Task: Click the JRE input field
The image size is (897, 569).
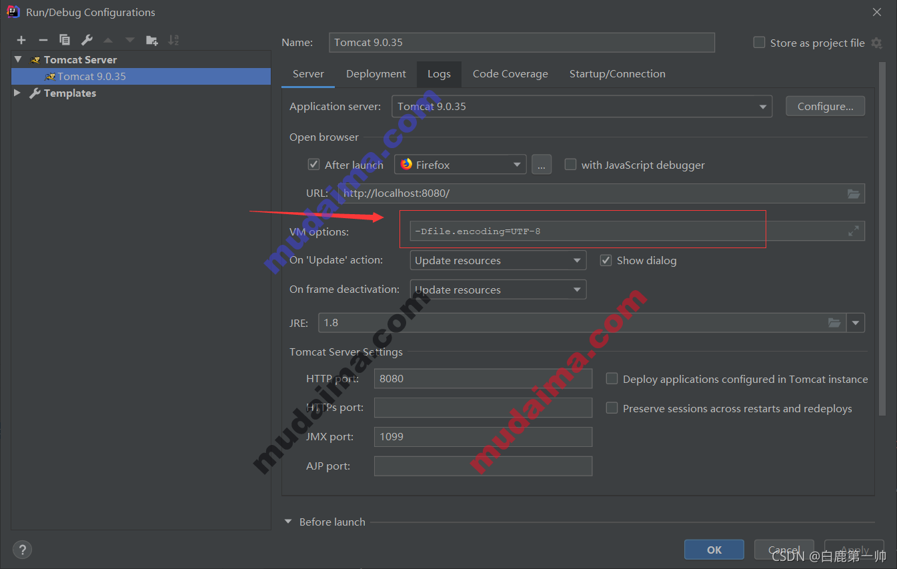Action: 582,323
